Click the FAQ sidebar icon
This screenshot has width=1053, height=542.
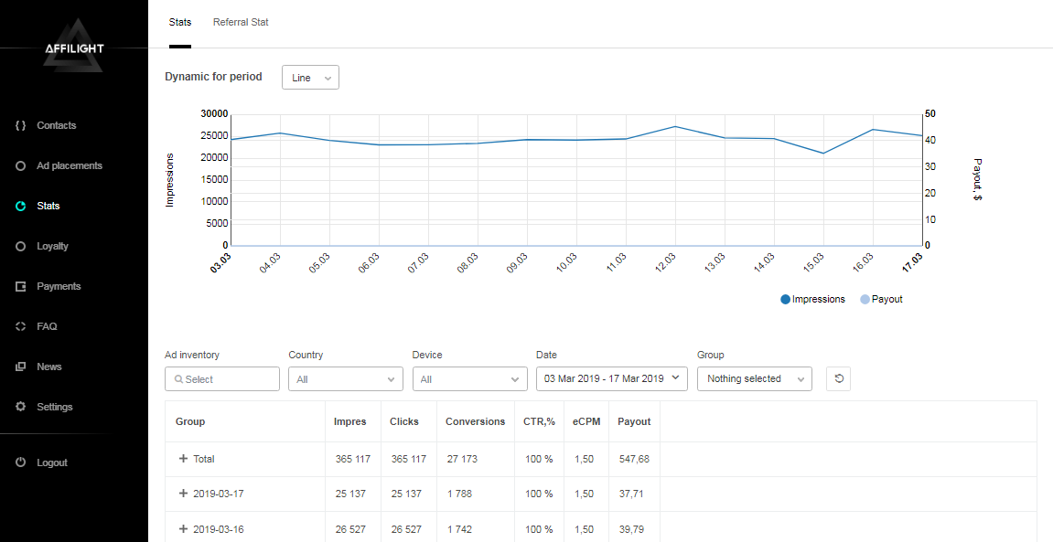coord(21,326)
